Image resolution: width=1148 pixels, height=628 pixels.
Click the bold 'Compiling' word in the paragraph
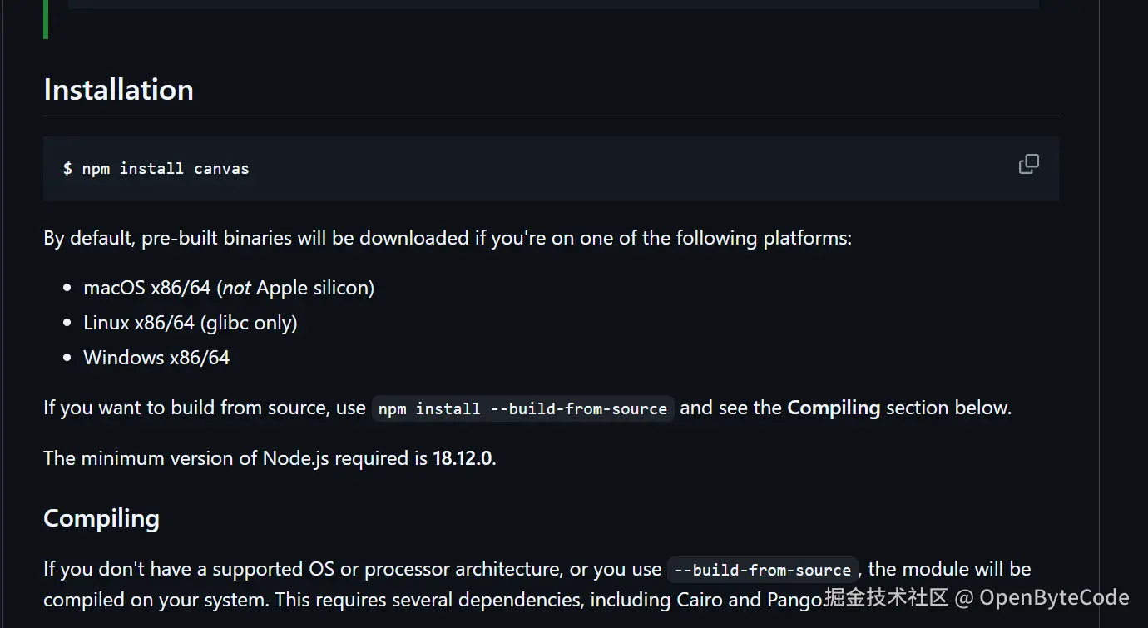[x=834, y=408]
